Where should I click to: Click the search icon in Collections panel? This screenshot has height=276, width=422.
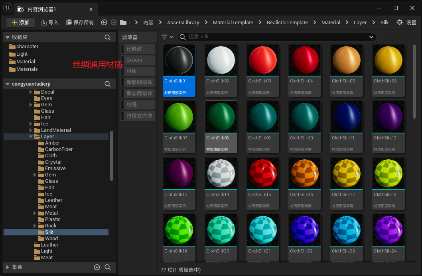point(108,267)
